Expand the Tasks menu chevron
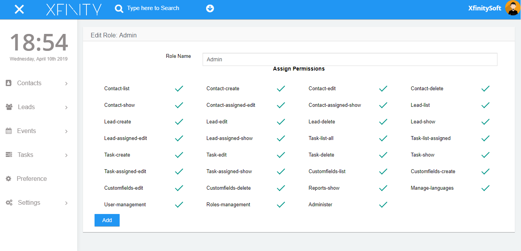 [x=66, y=155]
